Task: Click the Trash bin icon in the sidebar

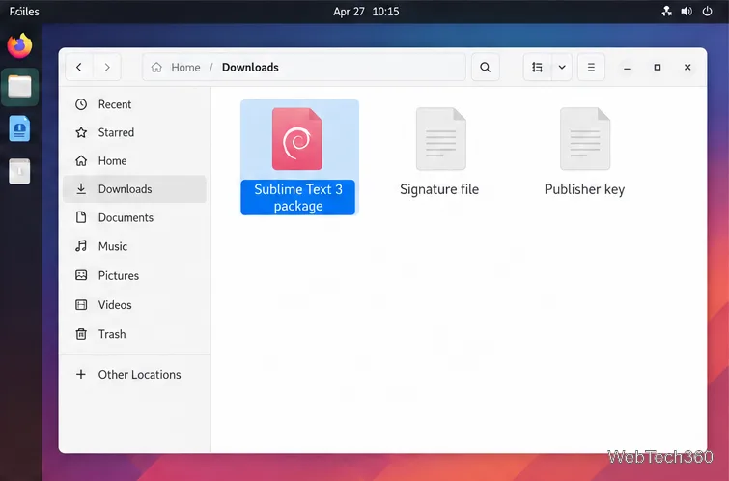Action: 81,334
